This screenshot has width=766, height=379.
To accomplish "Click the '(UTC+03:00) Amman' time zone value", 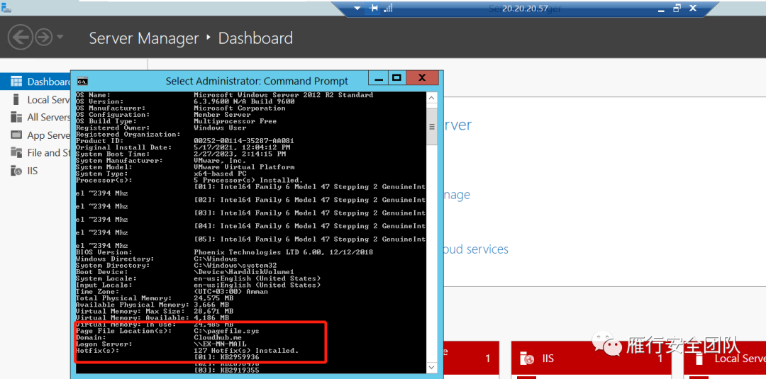I will [231, 292].
